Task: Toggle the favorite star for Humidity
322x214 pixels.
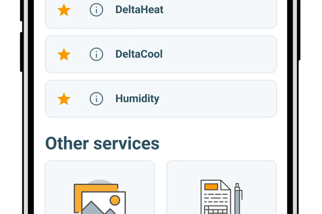Action: point(64,99)
